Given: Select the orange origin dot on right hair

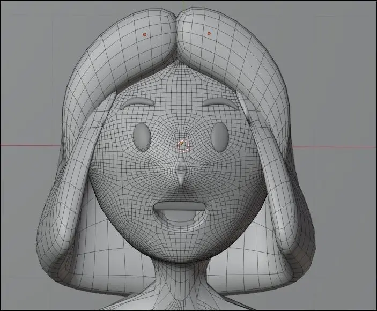Looking at the screenshot, I should pyautogui.click(x=209, y=34).
